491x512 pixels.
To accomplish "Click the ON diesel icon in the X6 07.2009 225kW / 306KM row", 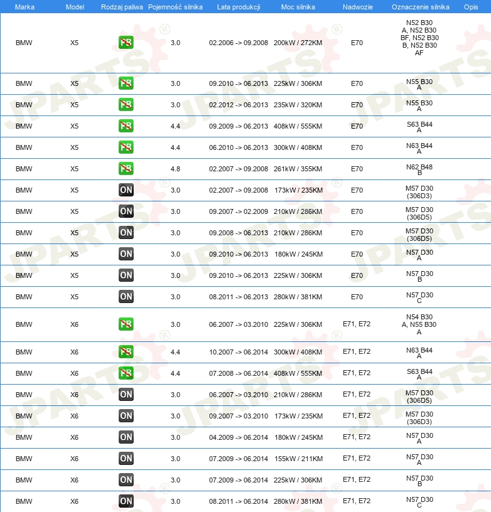I will (126, 479).
